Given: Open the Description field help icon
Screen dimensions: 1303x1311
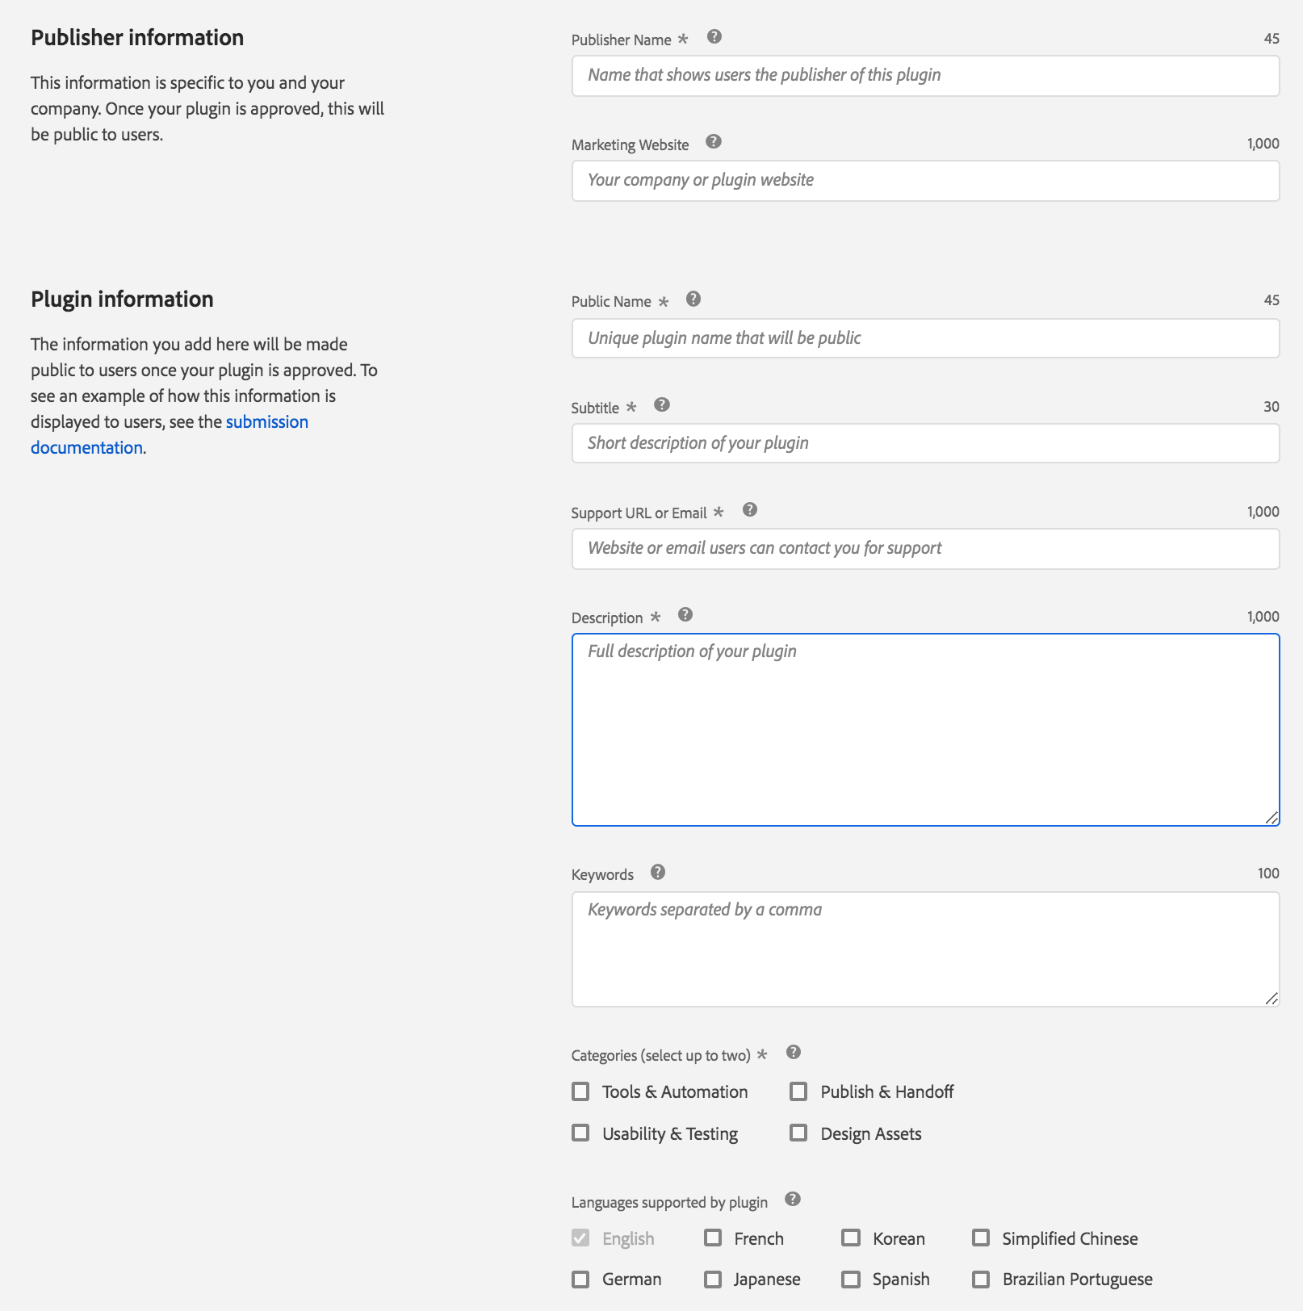Looking at the screenshot, I should pyautogui.click(x=685, y=615).
